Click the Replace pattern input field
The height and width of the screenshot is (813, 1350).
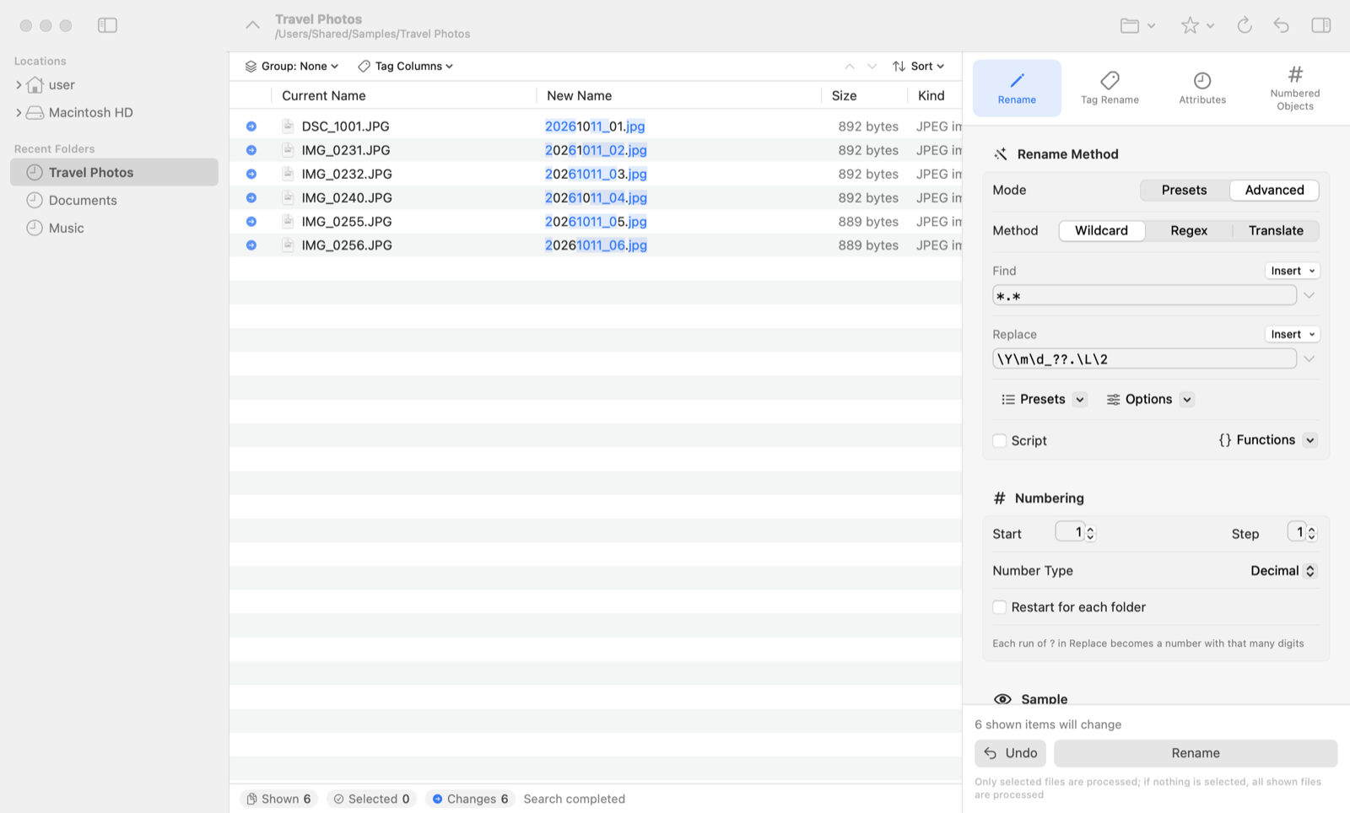pyautogui.click(x=1144, y=358)
